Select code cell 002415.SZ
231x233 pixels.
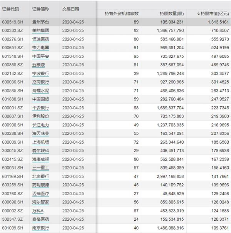pyautogui.click(x=12, y=159)
